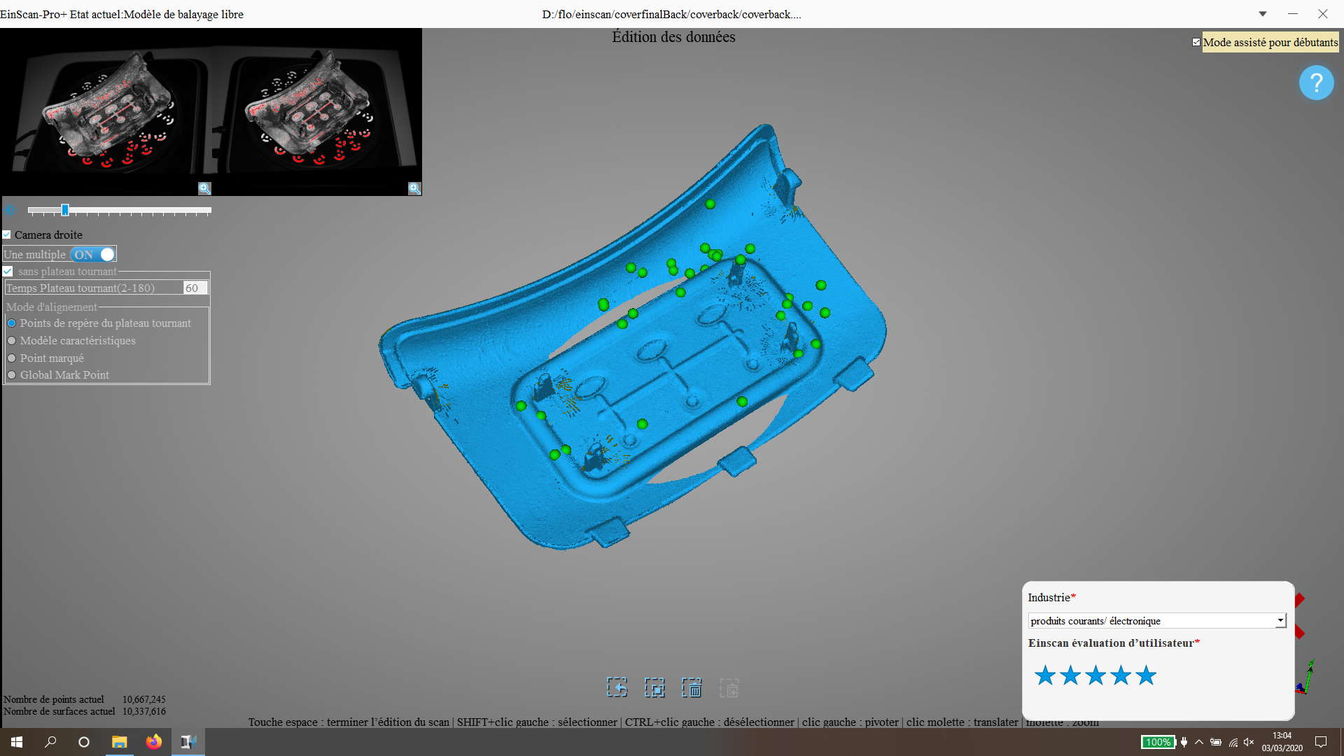Delete selected data with trash icon
Screen dimensions: 1344x756
(x=692, y=687)
